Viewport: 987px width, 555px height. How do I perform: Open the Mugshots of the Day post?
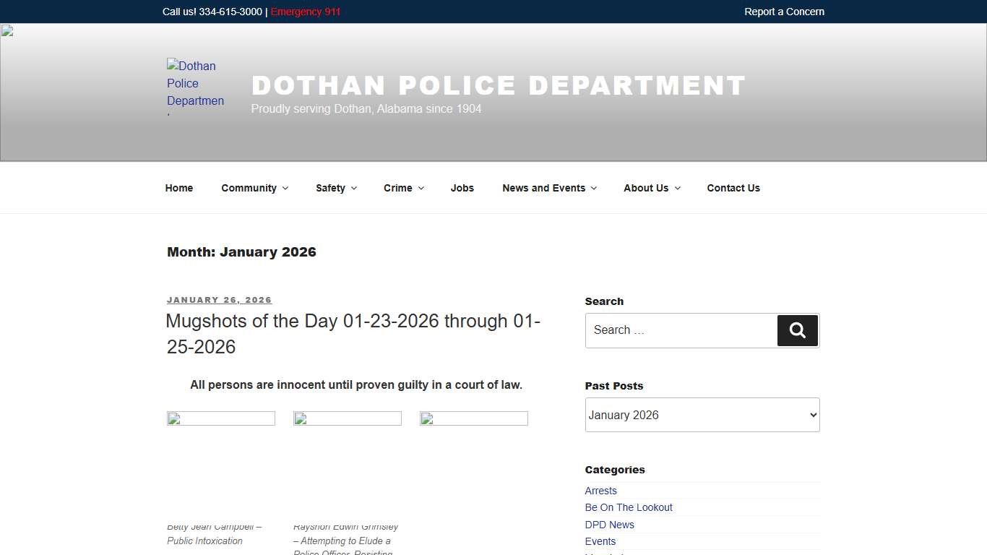pos(353,334)
